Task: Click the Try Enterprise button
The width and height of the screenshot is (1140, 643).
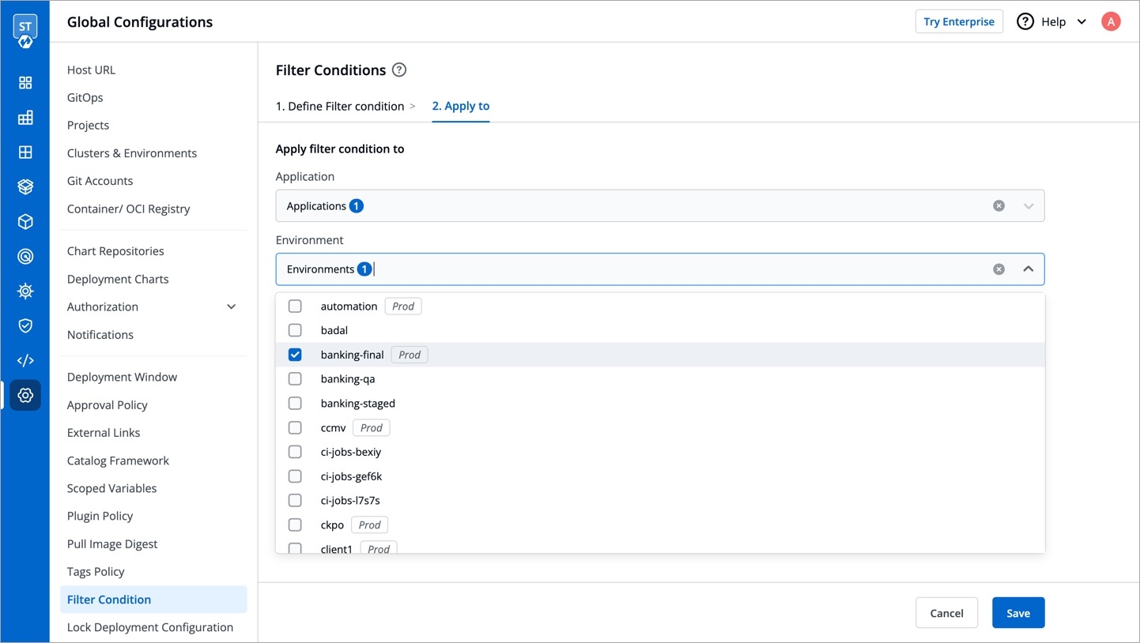Action: [958, 21]
